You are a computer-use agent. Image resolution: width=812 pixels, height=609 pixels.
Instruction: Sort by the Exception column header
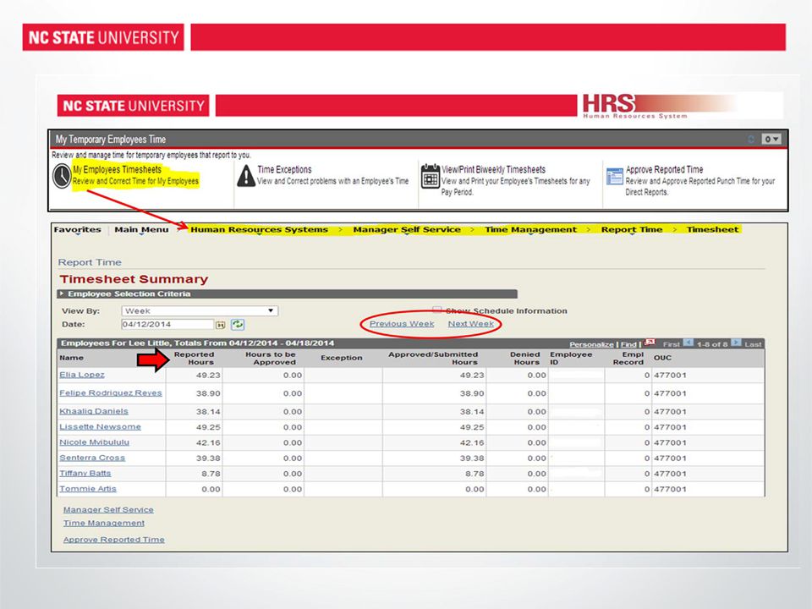pos(341,358)
